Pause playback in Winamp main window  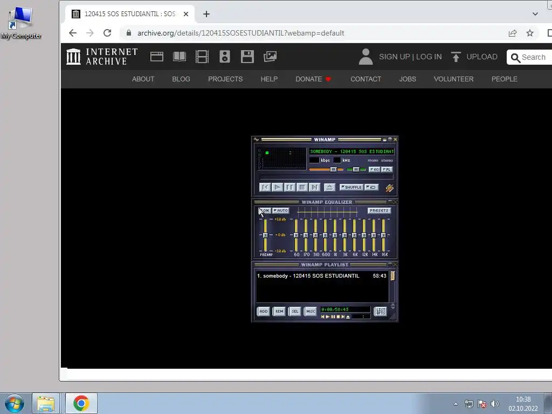click(x=289, y=187)
